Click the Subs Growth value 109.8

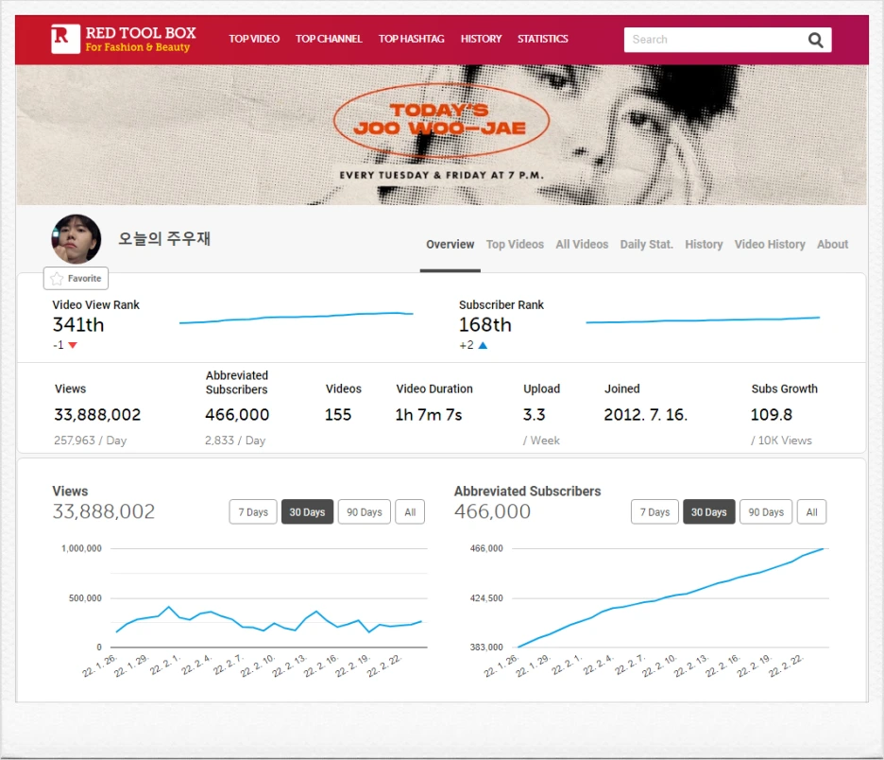[772, 415]
